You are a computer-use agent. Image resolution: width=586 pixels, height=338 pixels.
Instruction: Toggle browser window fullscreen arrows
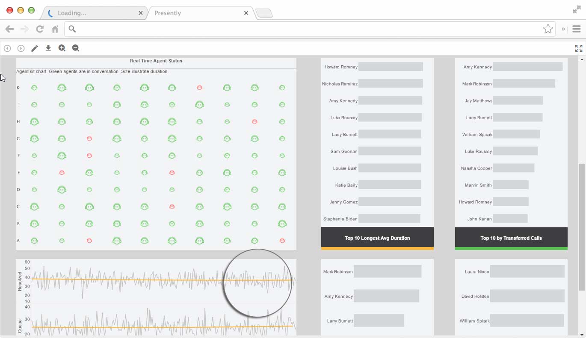click(577, 10)
